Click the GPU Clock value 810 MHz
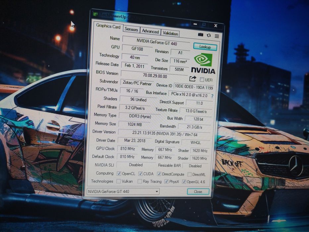 click(x=128, y=148)
